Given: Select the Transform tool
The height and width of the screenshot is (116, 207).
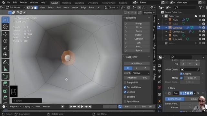Looking at the screenshot, I should click(5, 54).
